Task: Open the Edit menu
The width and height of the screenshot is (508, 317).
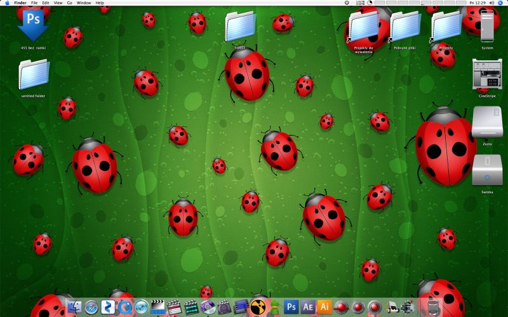Action: pyautogui.click(x=46, y=3)
